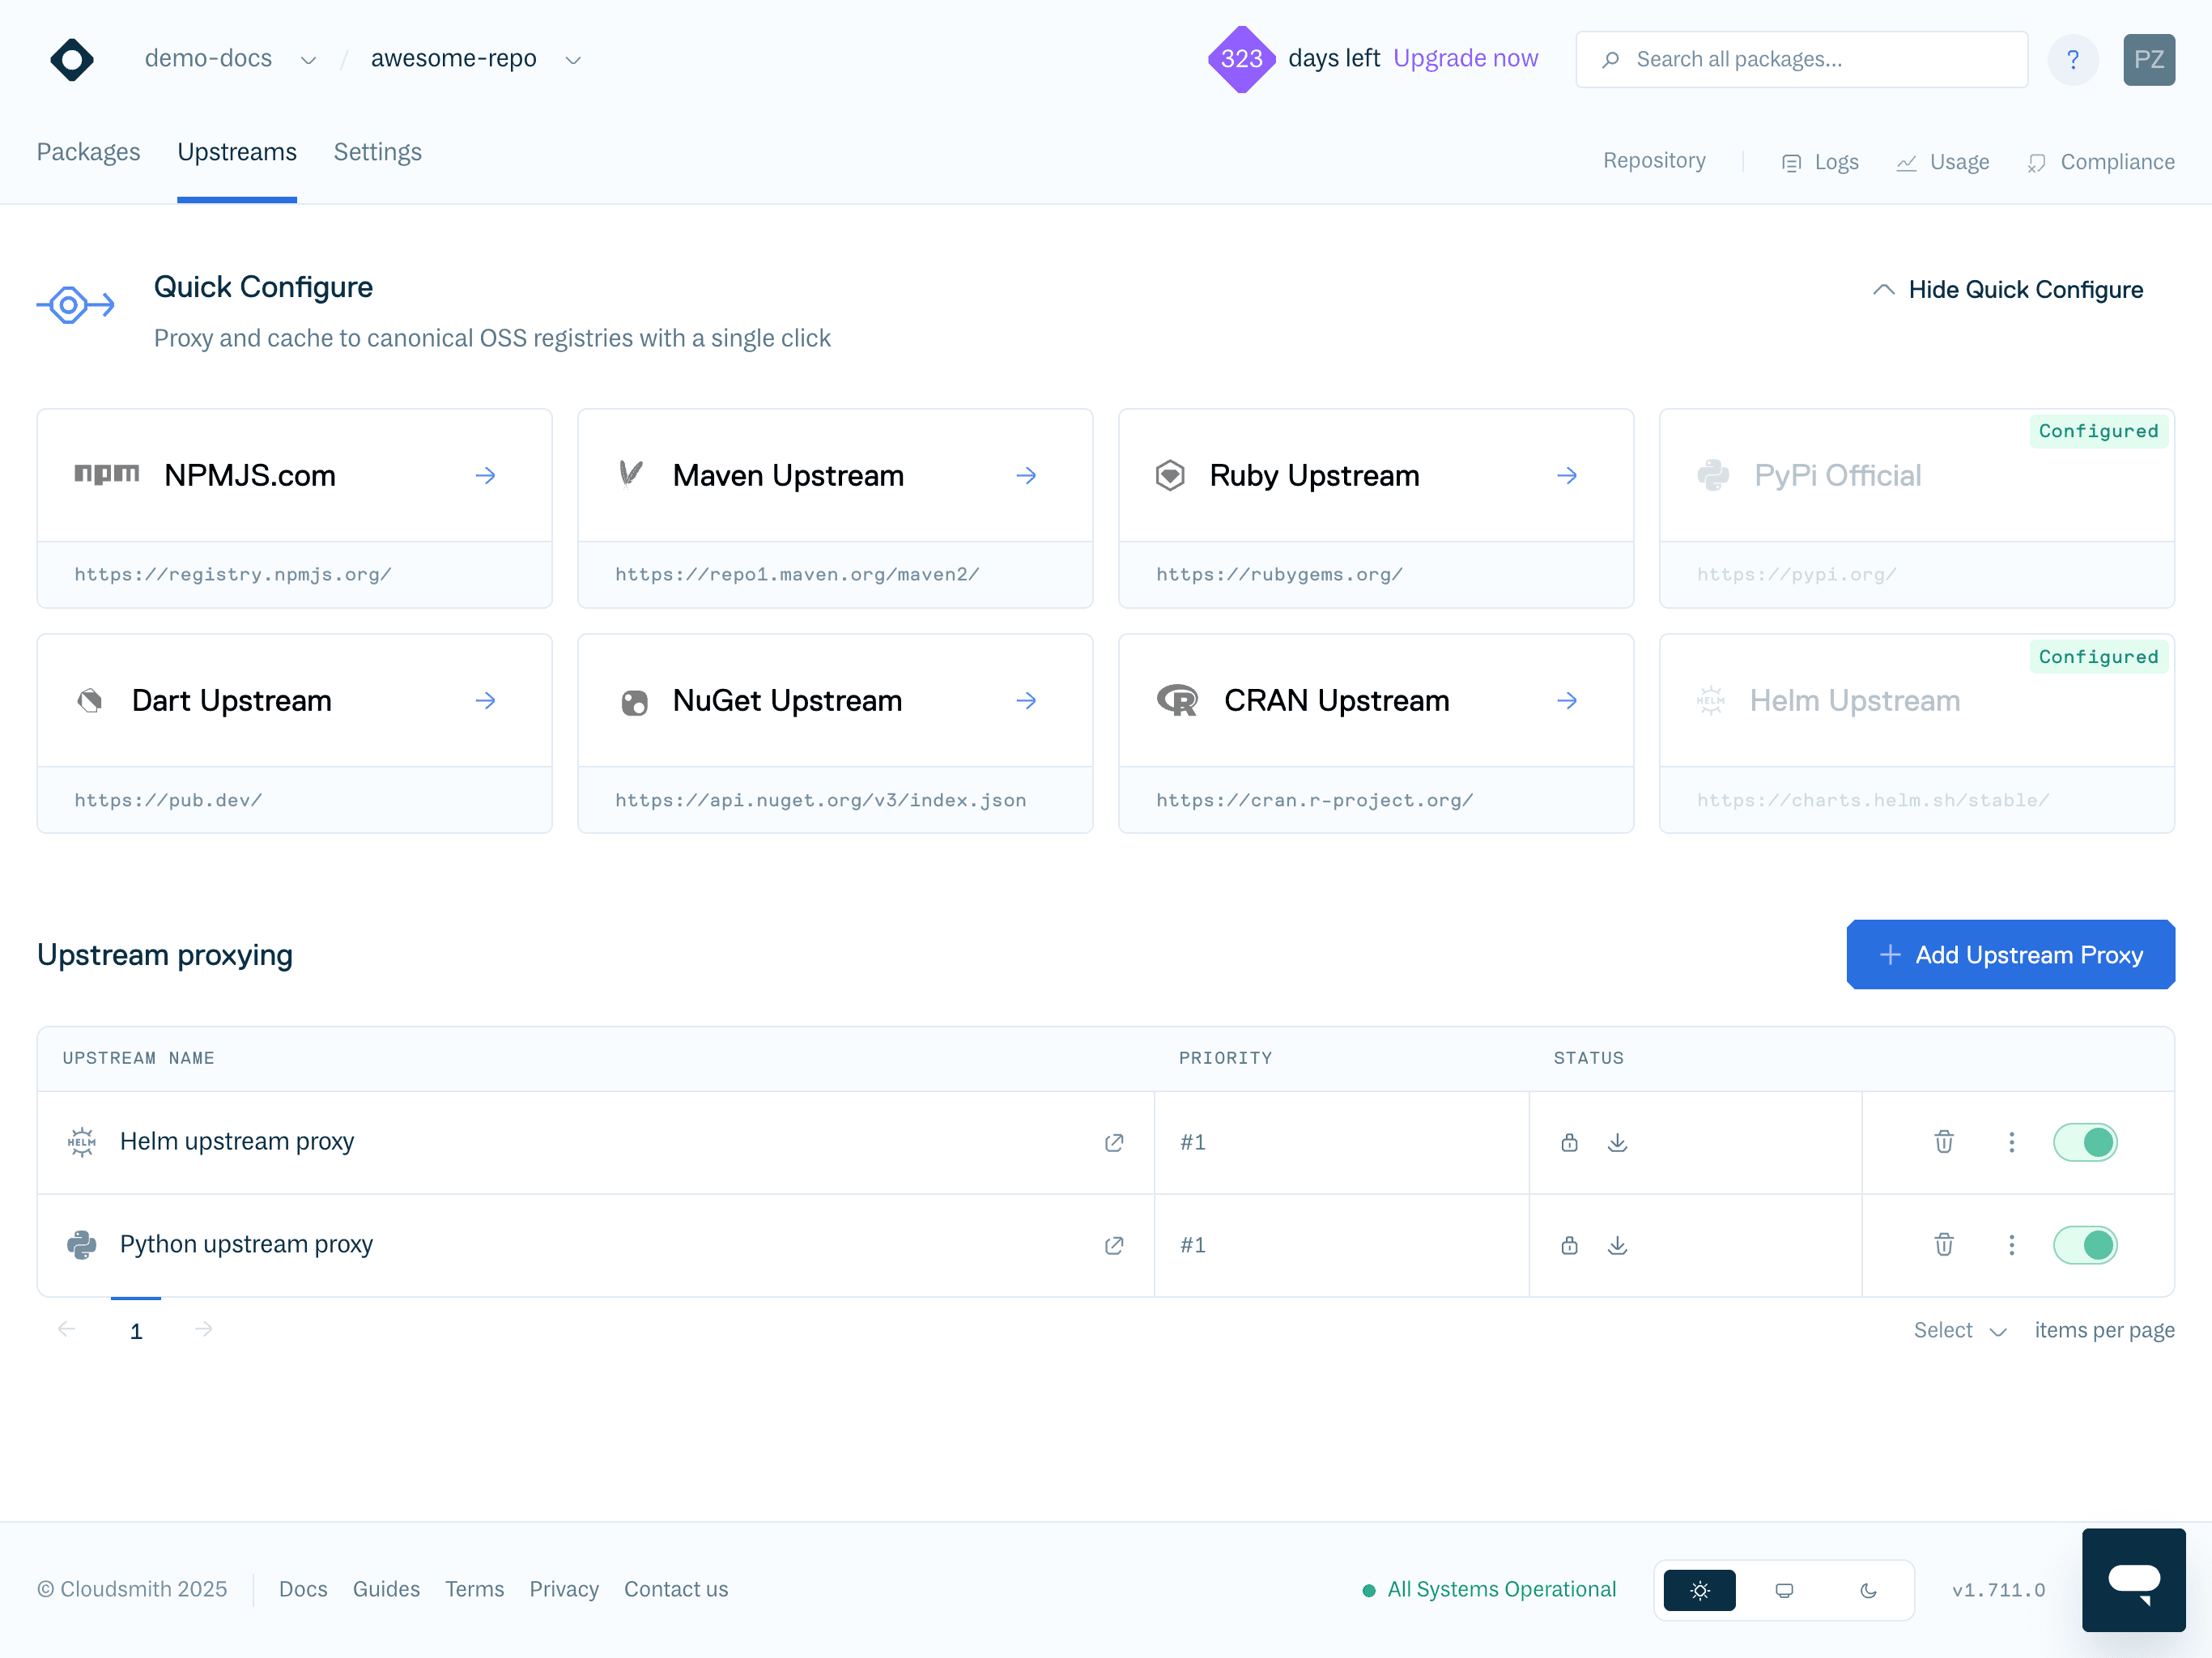The image size is (2212, 1658).
Task: Collapse the Quick Configure section
Action: coord(2009,289)
